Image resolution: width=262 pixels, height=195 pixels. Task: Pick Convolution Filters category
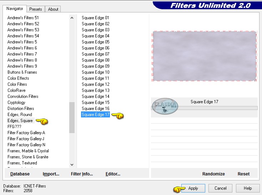coord(23,96)
